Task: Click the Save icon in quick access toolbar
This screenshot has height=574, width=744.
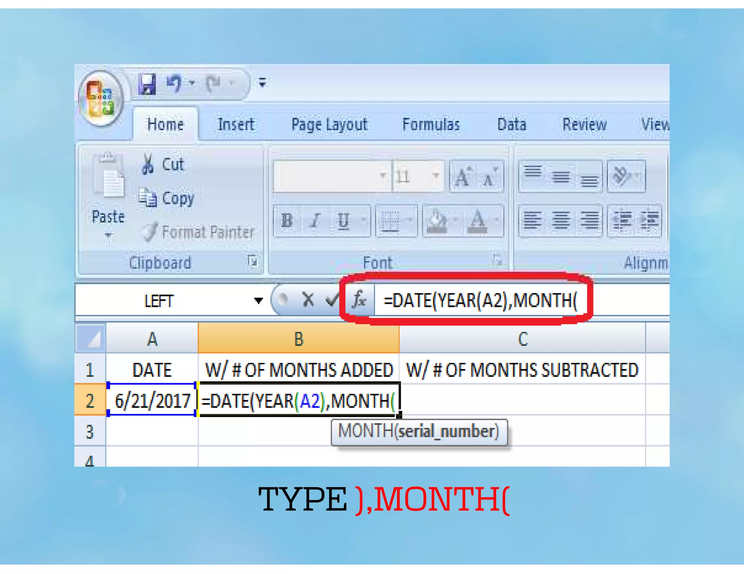Action: pyautogui.click(x=147, y=84)
